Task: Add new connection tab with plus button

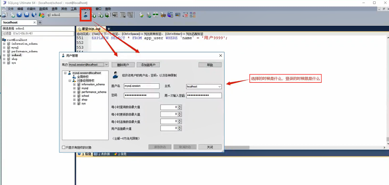Action: click(x=40, y=22)
